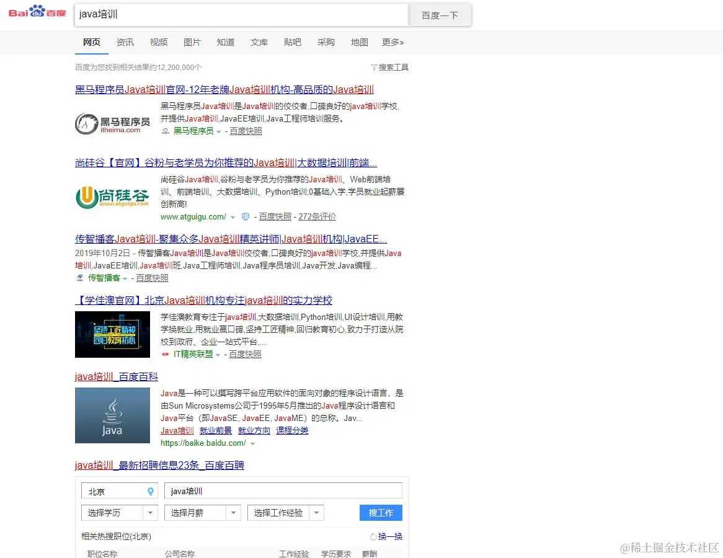
Task: Click the small red icon before IT精英联盟
Action: pyautogui.click(x=165, y=354)
